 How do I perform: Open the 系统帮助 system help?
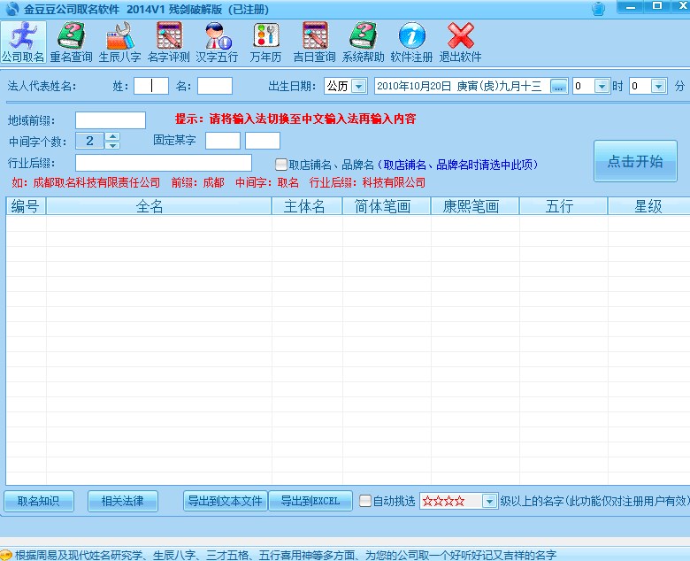click(x=363, y=42)
